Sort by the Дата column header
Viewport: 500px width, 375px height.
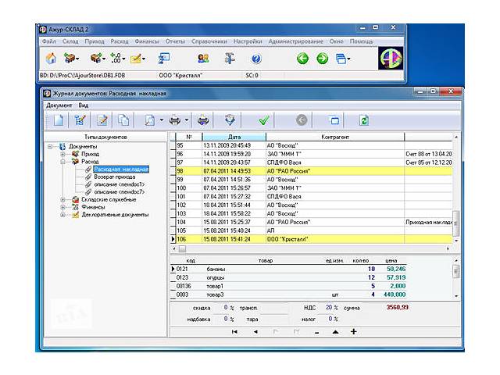click(x=234, y=137)
